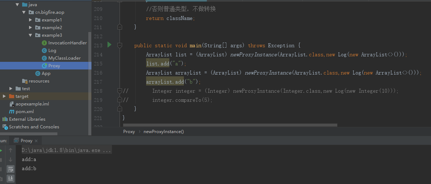
Task: Click the MyClassLoader class icon
Action: [44, 58]
